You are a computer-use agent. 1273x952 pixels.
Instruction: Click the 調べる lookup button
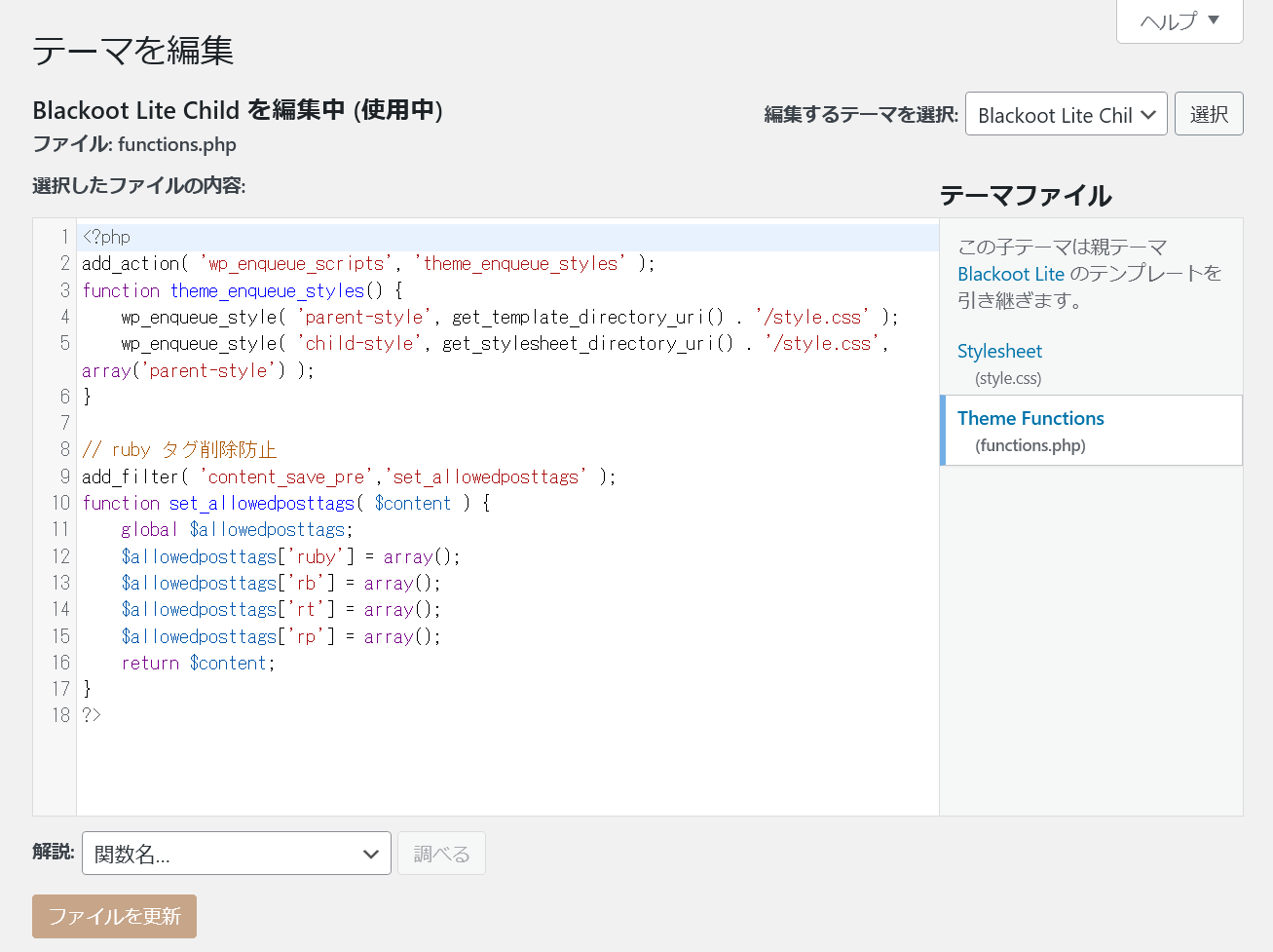coord(441,854)
